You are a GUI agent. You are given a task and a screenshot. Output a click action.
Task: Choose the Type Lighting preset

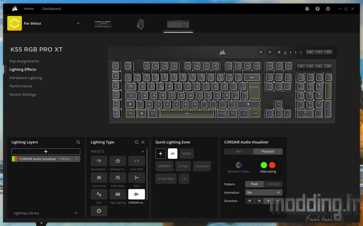pyautogui.click(x=118, y=194)
